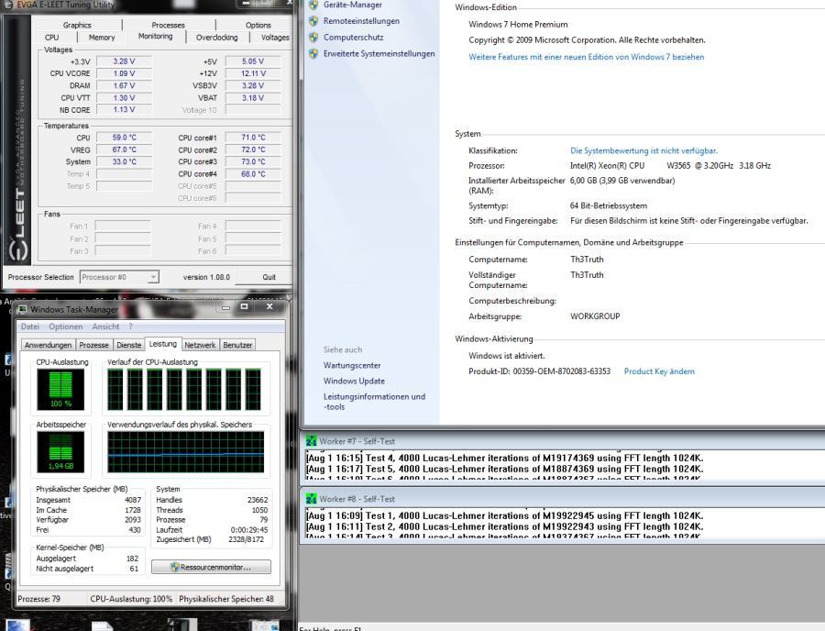Switch to E-LEET CPU tab
825x631 pixels.
point(52,38)
